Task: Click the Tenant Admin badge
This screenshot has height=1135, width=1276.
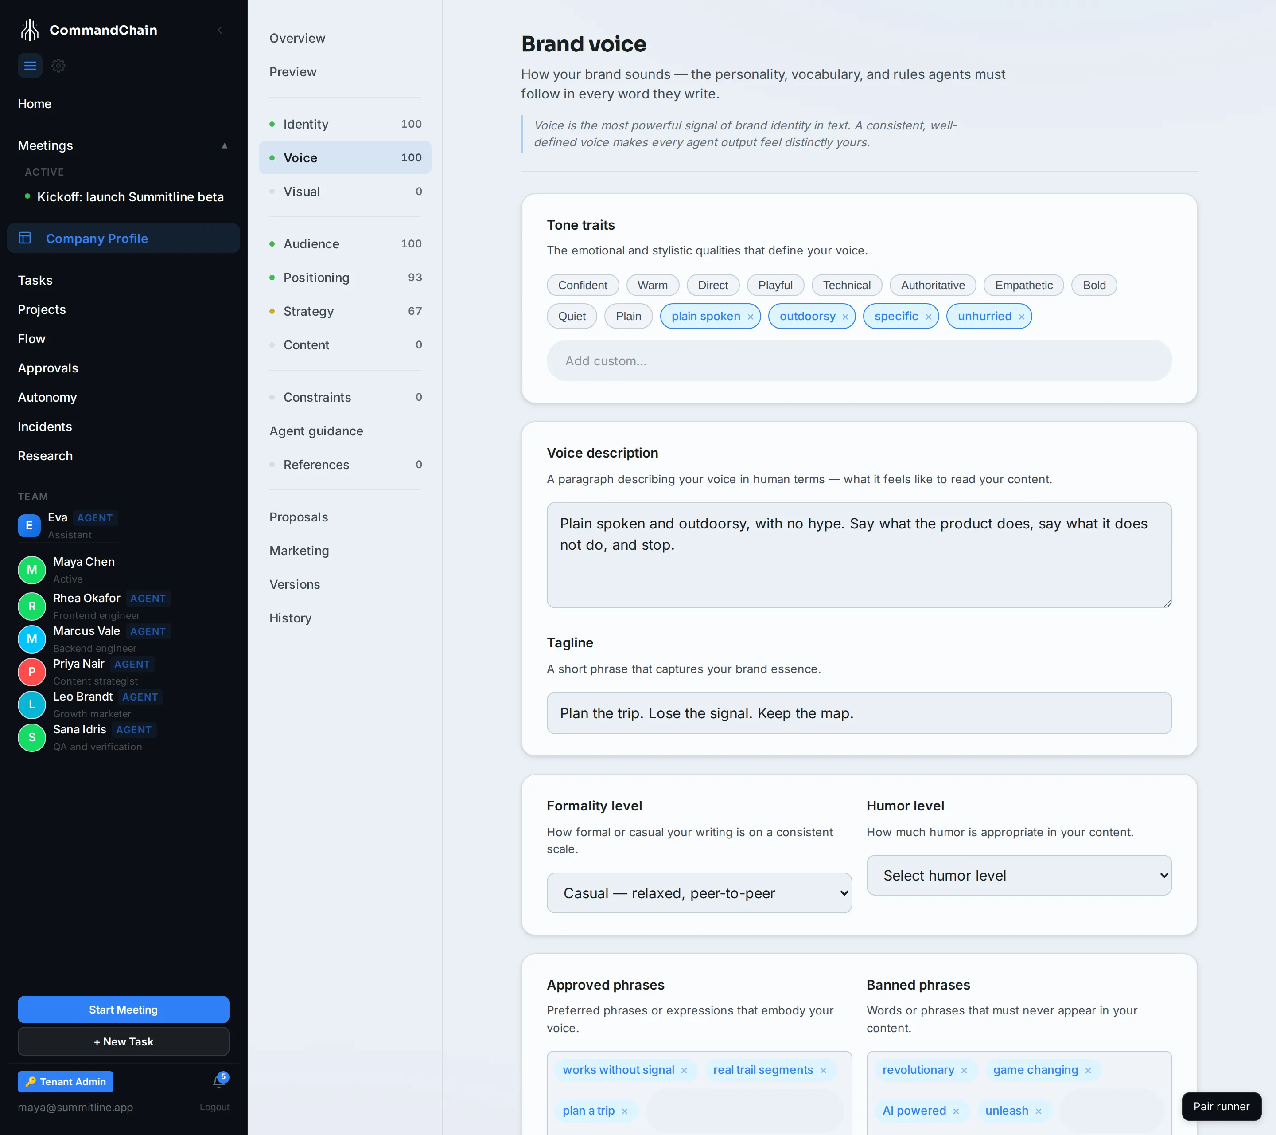Action: click(66, 1081)
